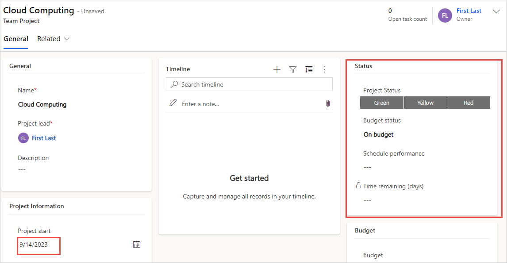The height and width of the screenshot is (263, 507).
Task: Open the timeline more options ellipsis
Action: (x=325, y=69)
